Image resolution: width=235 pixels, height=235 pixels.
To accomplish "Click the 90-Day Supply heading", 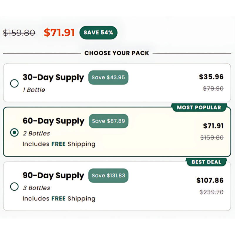I will click(53, 175).
